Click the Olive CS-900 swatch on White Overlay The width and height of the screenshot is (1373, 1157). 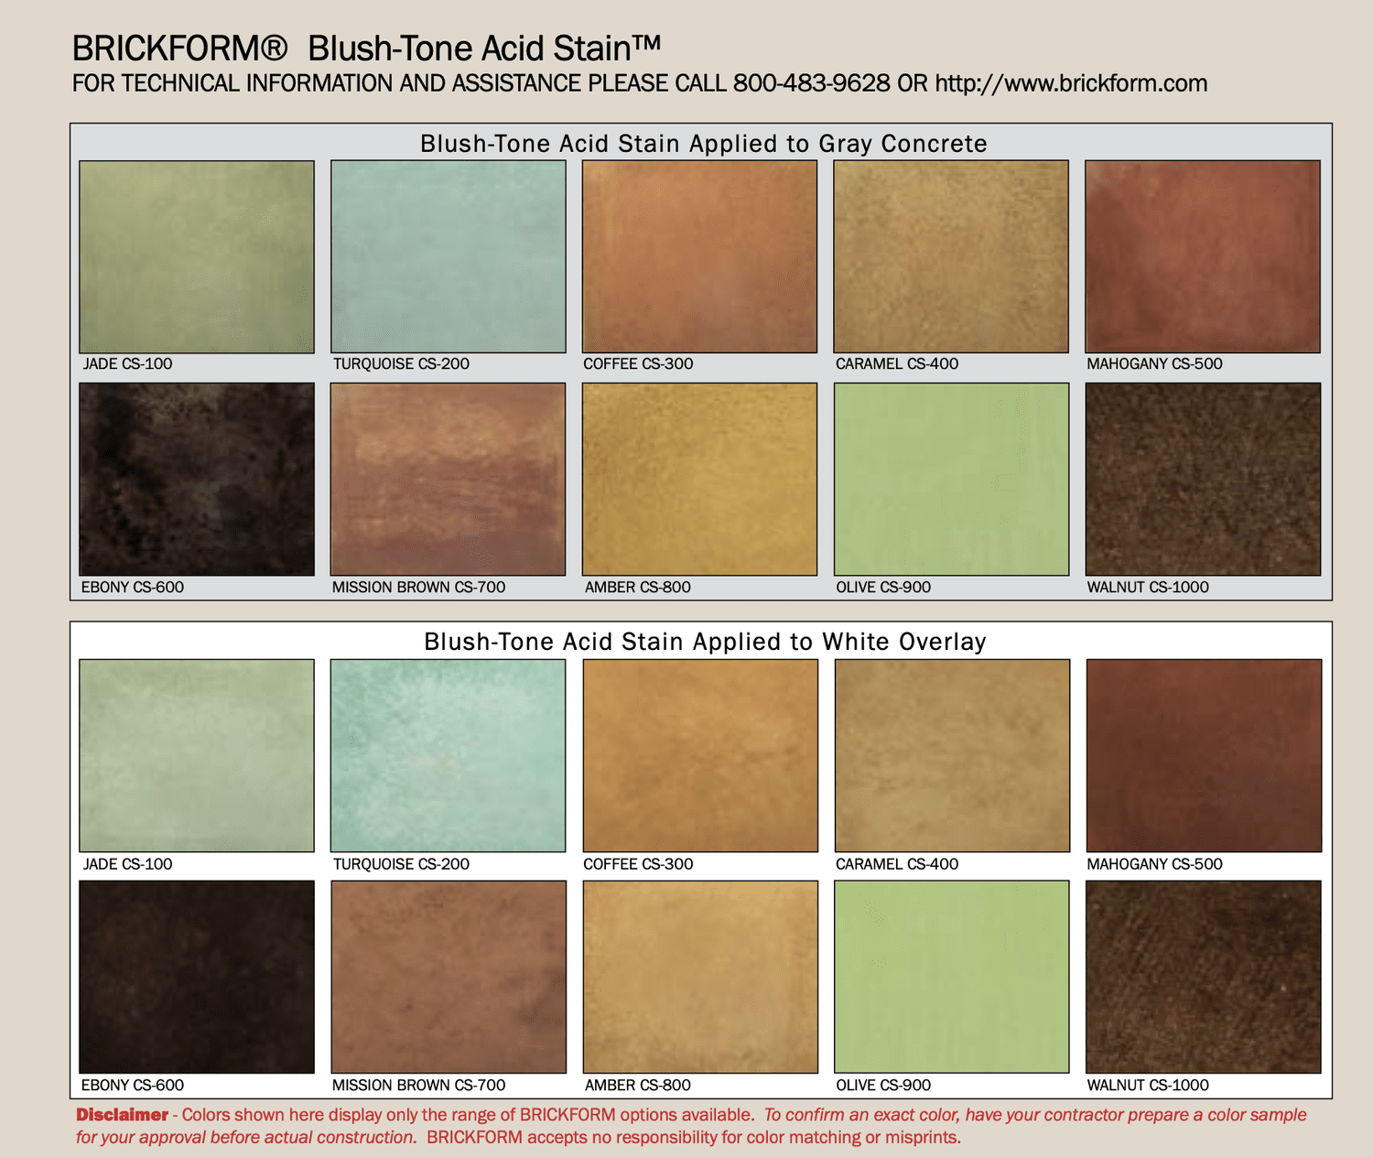(952, 977)
